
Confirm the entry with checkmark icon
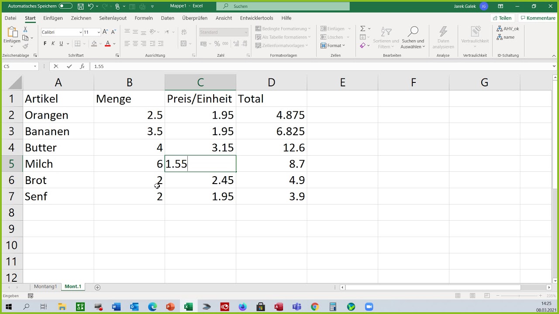pos(69,66)
